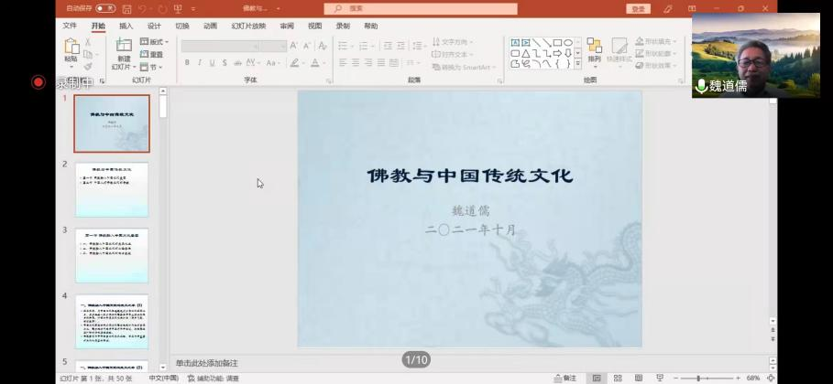
Task: Toggle Bold text formatting
Action: [187, 63]
